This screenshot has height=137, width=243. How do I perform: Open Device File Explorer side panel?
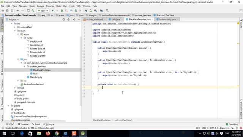pos(241,109)
